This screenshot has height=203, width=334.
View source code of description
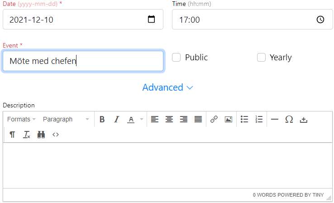56,135
